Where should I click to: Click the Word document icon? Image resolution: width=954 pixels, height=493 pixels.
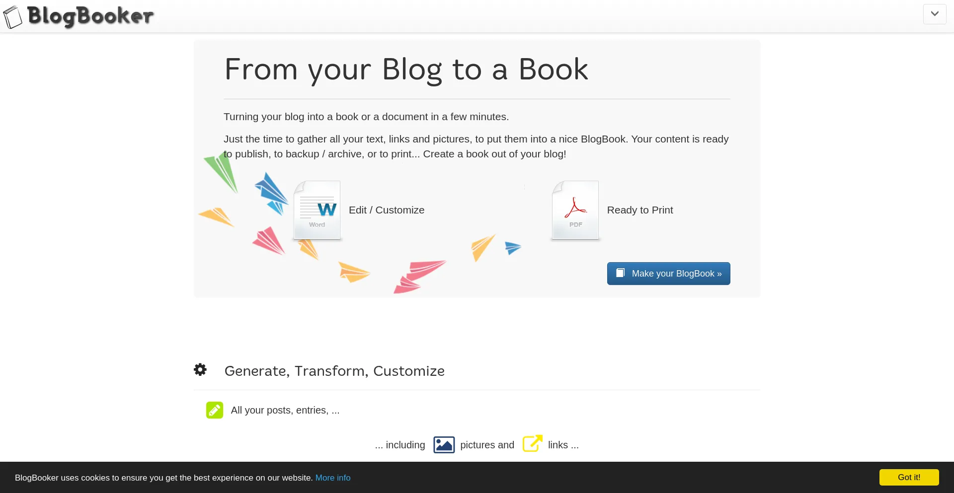click(317, 210)
